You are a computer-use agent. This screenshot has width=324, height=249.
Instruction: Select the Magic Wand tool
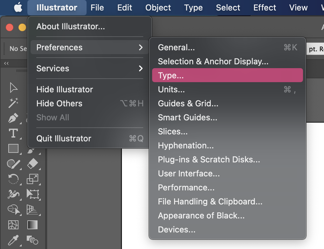[13, 103]
